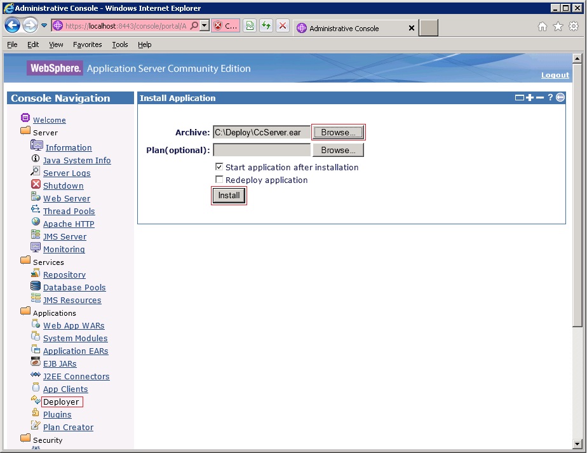Click the Web App WARs icon

coord(36,323)
